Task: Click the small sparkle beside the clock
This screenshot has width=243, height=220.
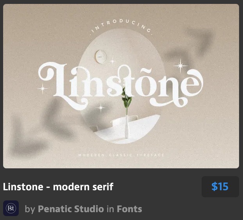Action: coord(113,61)
